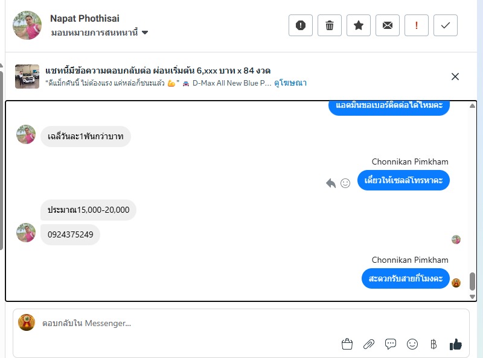Open the shopping bag products icon
The image size is (483, 358).
coord(347,344)
